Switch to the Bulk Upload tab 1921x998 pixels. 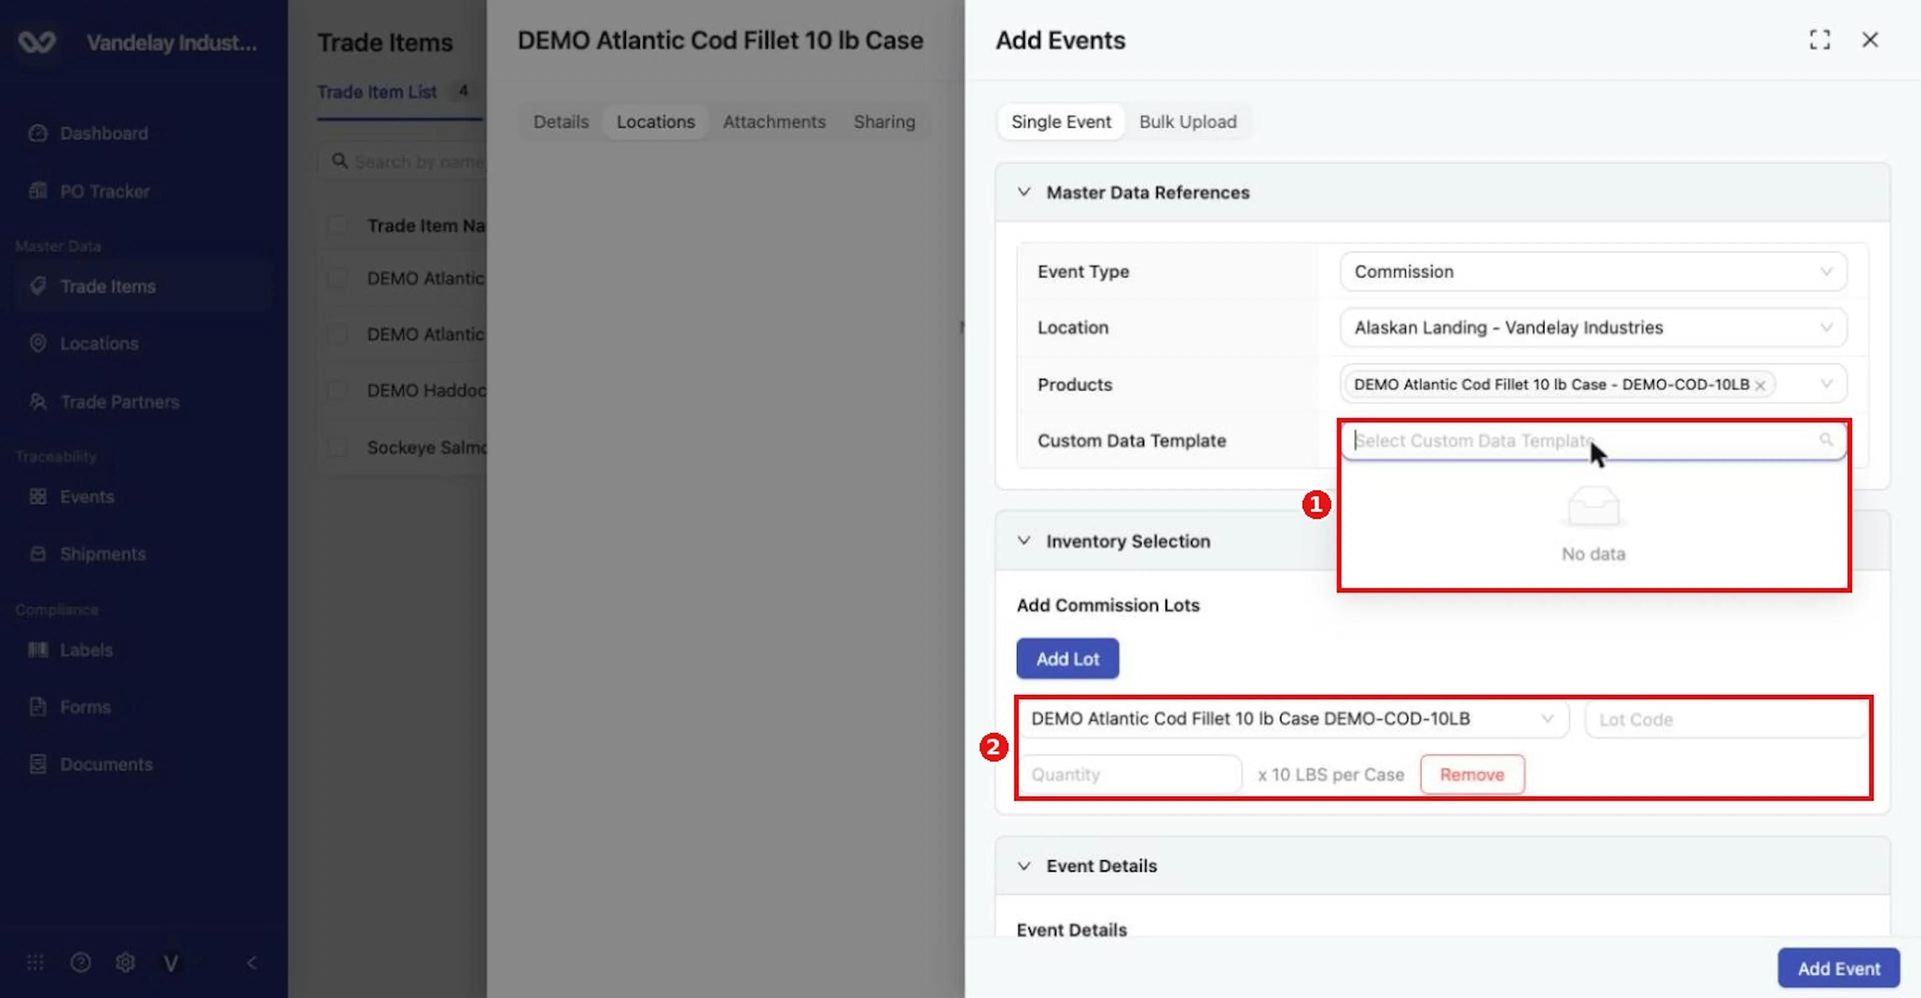click(1187, 121)
